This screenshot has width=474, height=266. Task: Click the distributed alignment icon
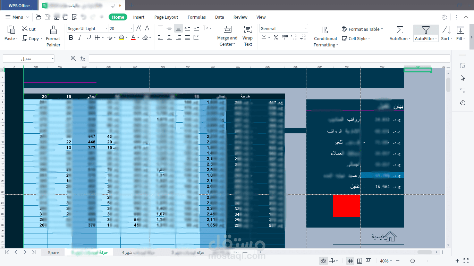(x=196, y=37)
